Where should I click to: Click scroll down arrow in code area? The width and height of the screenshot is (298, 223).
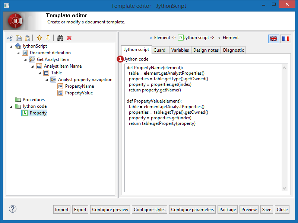284,188
